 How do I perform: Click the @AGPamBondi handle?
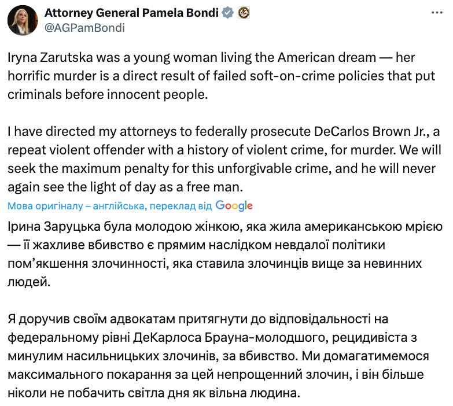(84, 27)
